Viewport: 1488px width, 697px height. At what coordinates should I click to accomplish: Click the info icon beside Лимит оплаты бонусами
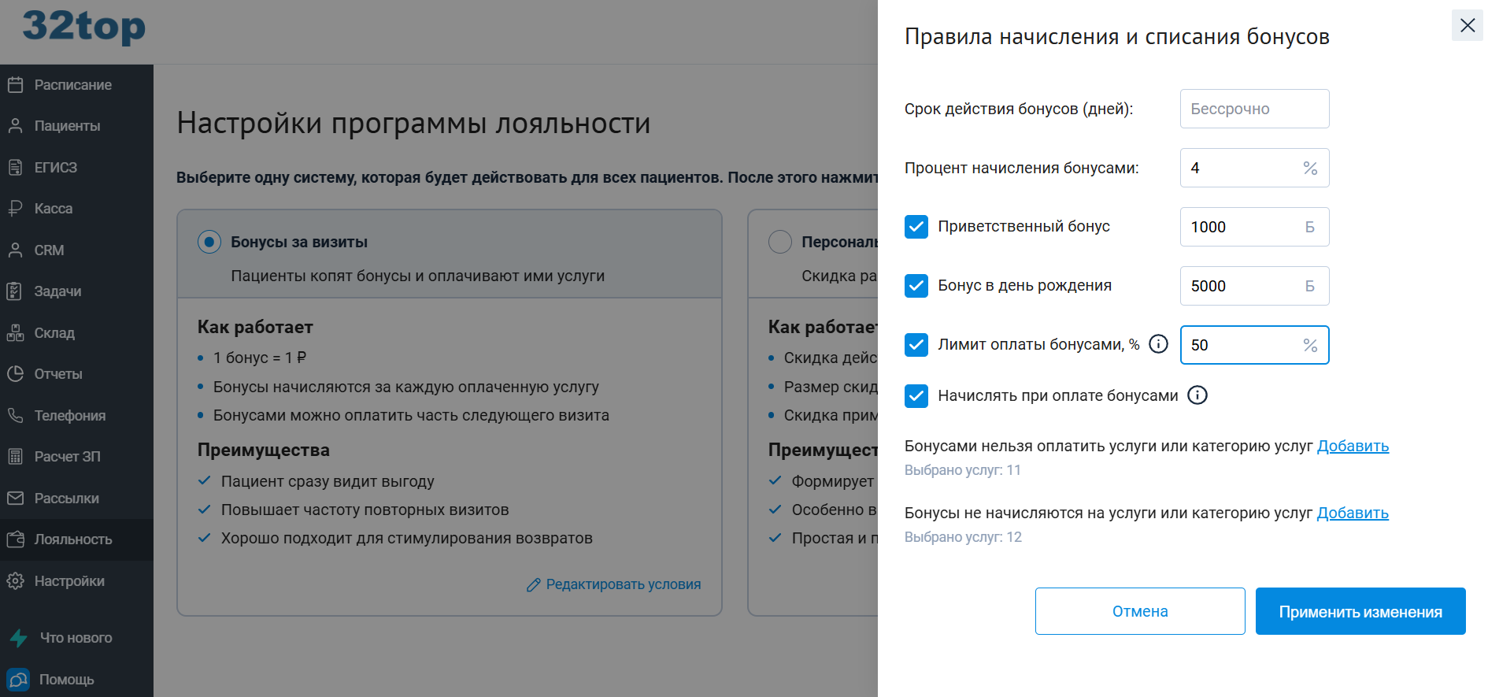(x=1158, y=344)
